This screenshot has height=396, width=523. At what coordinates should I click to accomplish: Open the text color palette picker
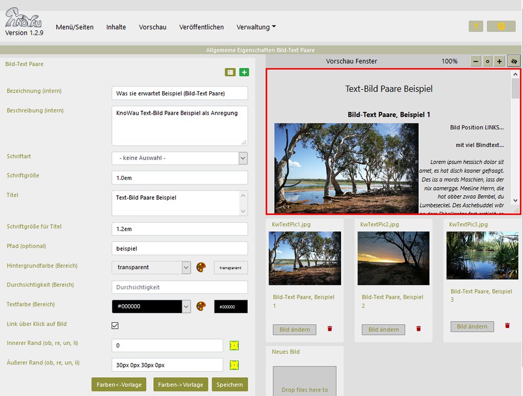pos(201,306)
